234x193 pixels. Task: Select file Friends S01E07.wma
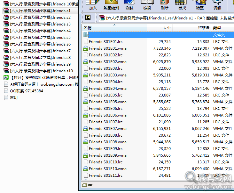(x=108, y=129)
